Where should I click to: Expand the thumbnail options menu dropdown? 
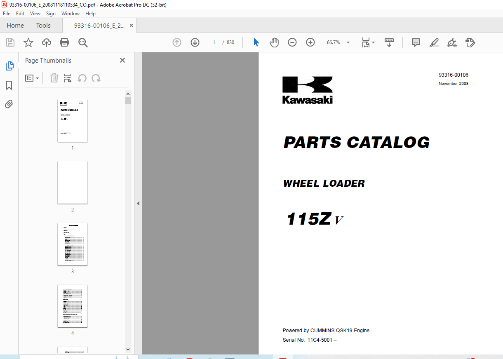32,78
